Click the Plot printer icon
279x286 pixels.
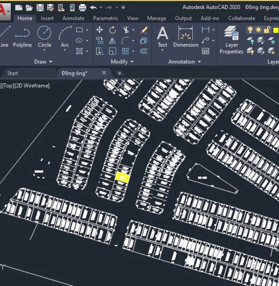(82, 7)
